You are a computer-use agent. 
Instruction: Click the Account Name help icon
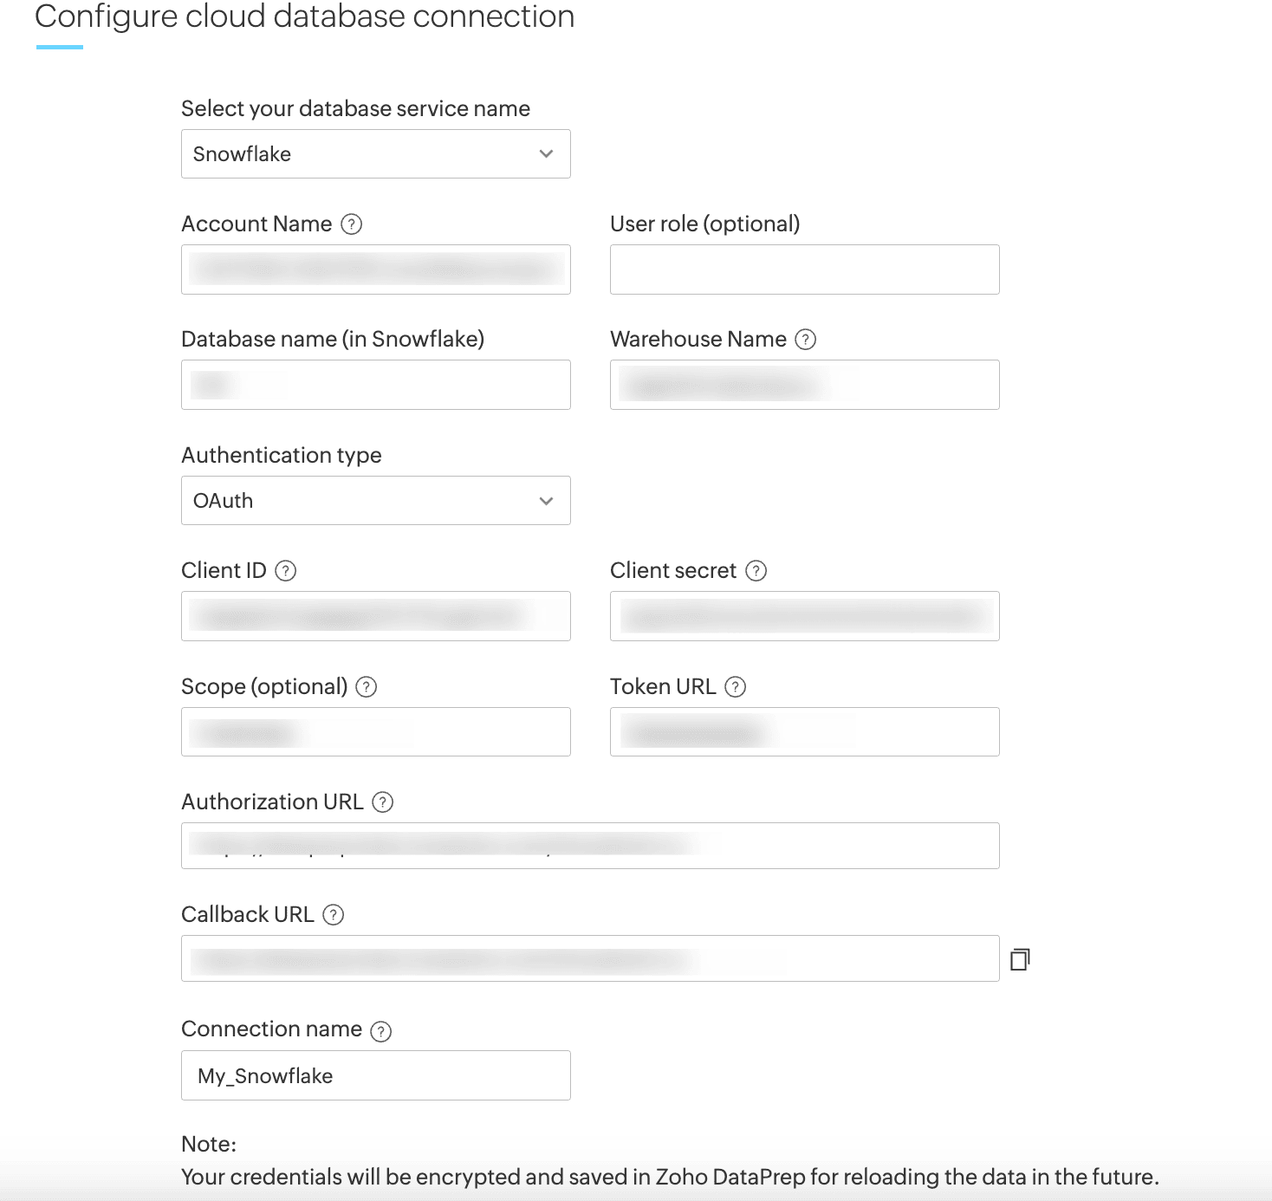coord(351,224)
